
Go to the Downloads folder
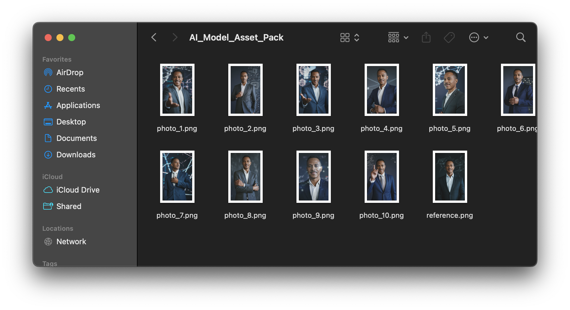pyautogui.click(x=76, y=155)
